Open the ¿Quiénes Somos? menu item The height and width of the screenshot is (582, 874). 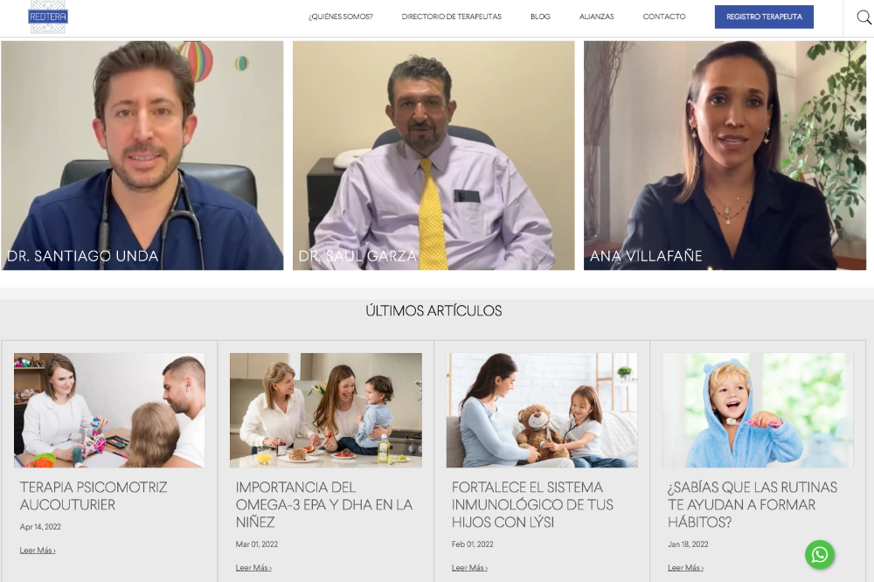[341, 17]
